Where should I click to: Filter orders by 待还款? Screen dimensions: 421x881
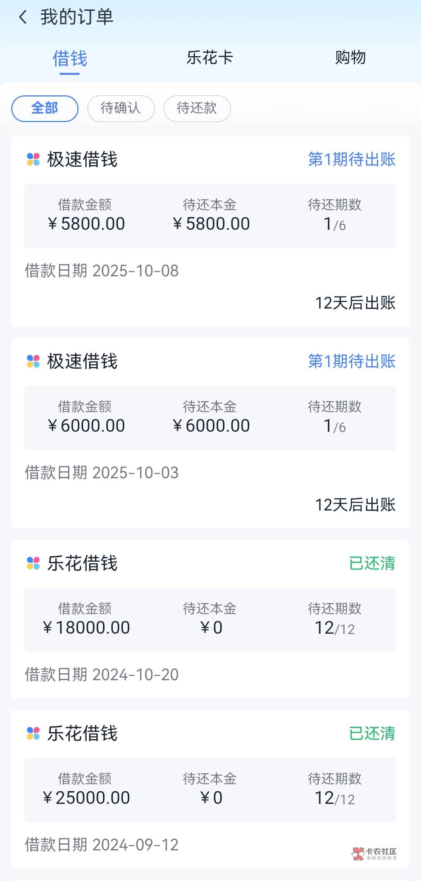[x=197, y=108]
